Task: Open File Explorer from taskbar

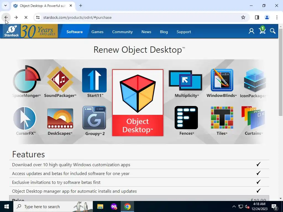Action: [100, 206]
